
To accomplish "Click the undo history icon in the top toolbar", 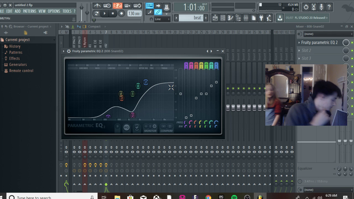I will [x=306, y=7].
